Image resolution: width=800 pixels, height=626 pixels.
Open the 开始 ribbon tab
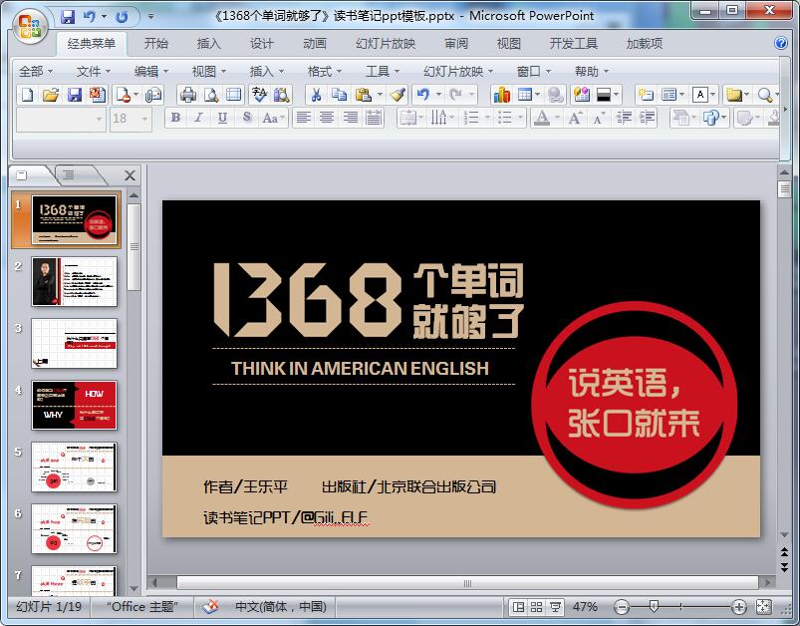156,44
